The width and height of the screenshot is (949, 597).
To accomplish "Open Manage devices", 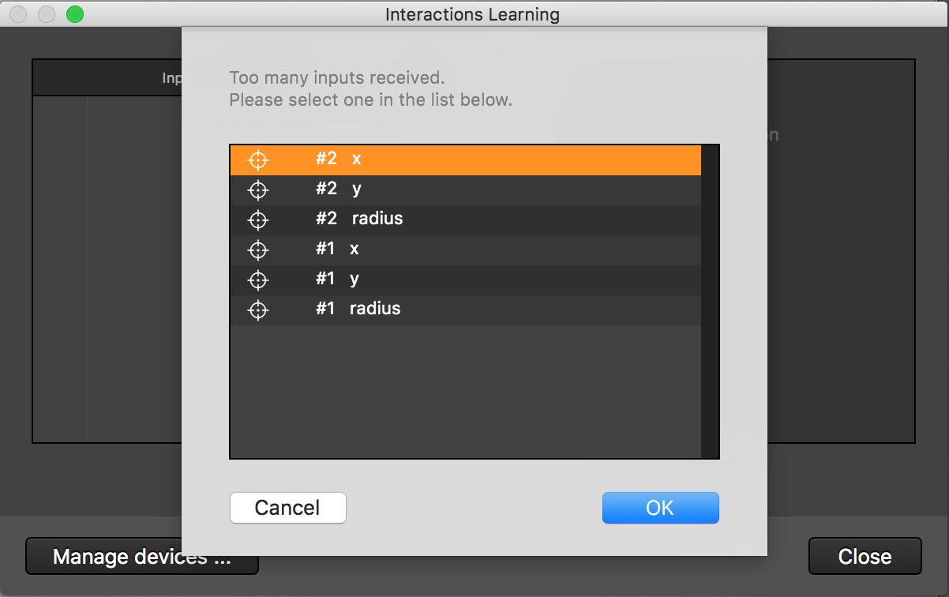I will 142,557.
